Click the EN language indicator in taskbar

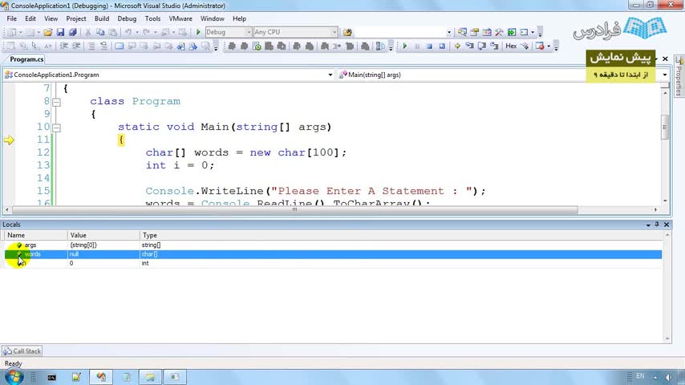pos(640,376)
